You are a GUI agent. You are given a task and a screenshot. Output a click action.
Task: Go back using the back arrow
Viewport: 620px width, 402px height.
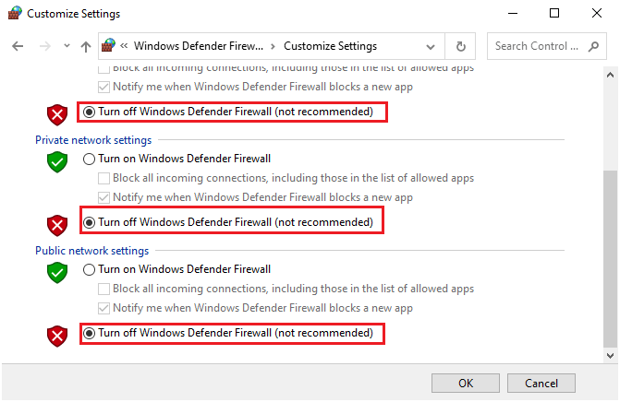pyautogui.click(x=18, y=46)
